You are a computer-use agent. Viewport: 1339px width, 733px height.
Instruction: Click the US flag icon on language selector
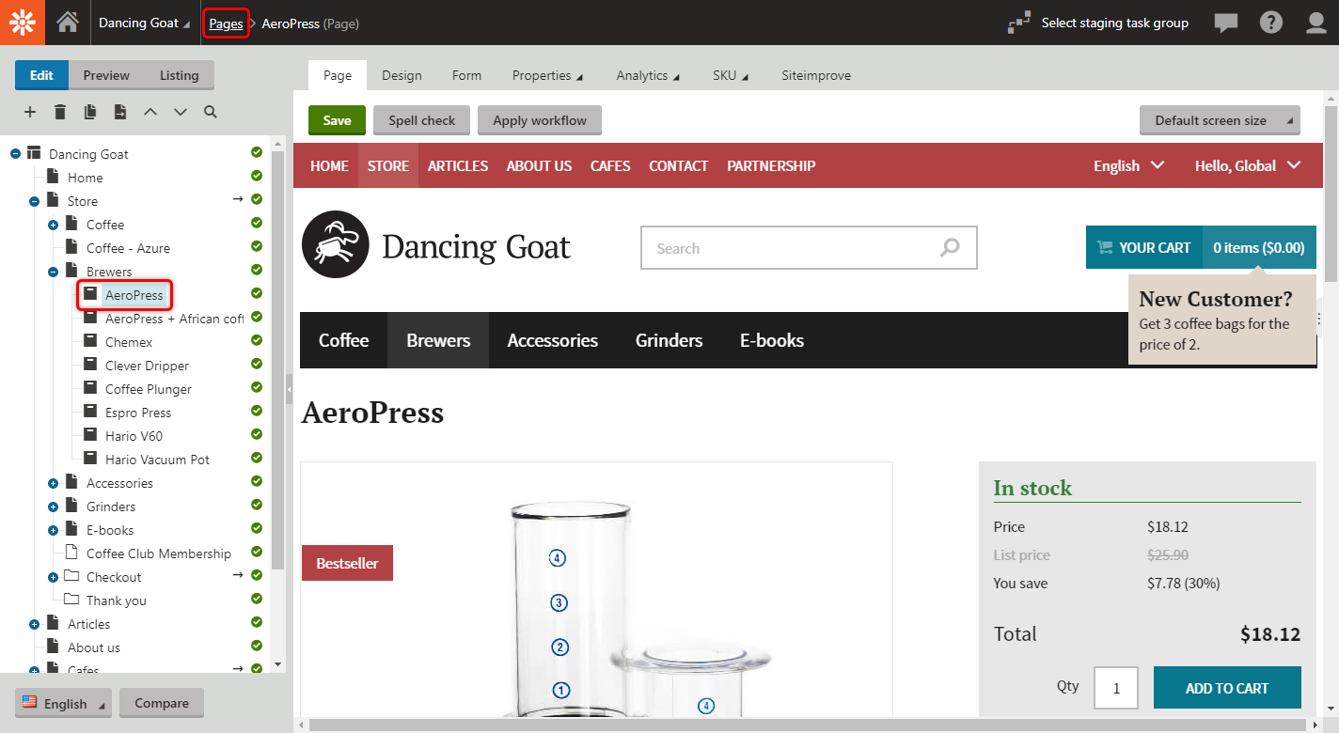click(x=30, y=702)
